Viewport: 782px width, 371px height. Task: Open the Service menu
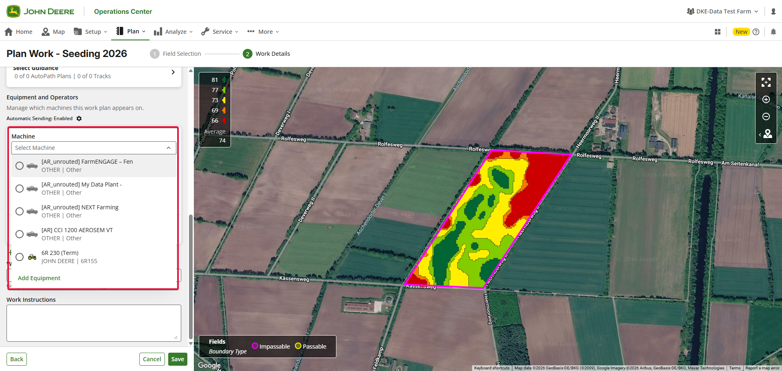pos(220,32)
